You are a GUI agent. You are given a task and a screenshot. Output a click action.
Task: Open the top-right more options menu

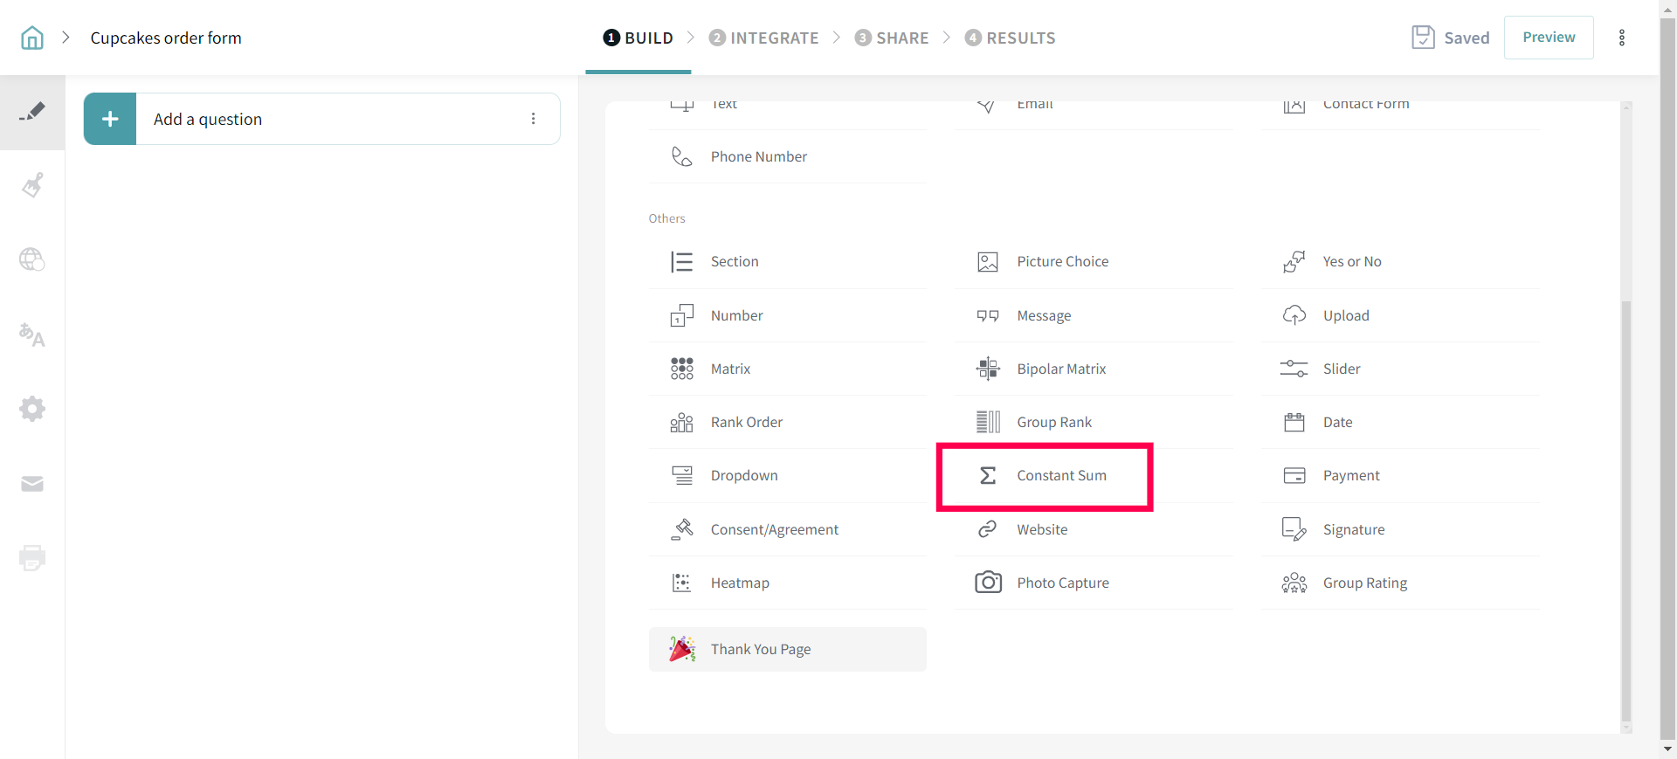point(1622,38)
